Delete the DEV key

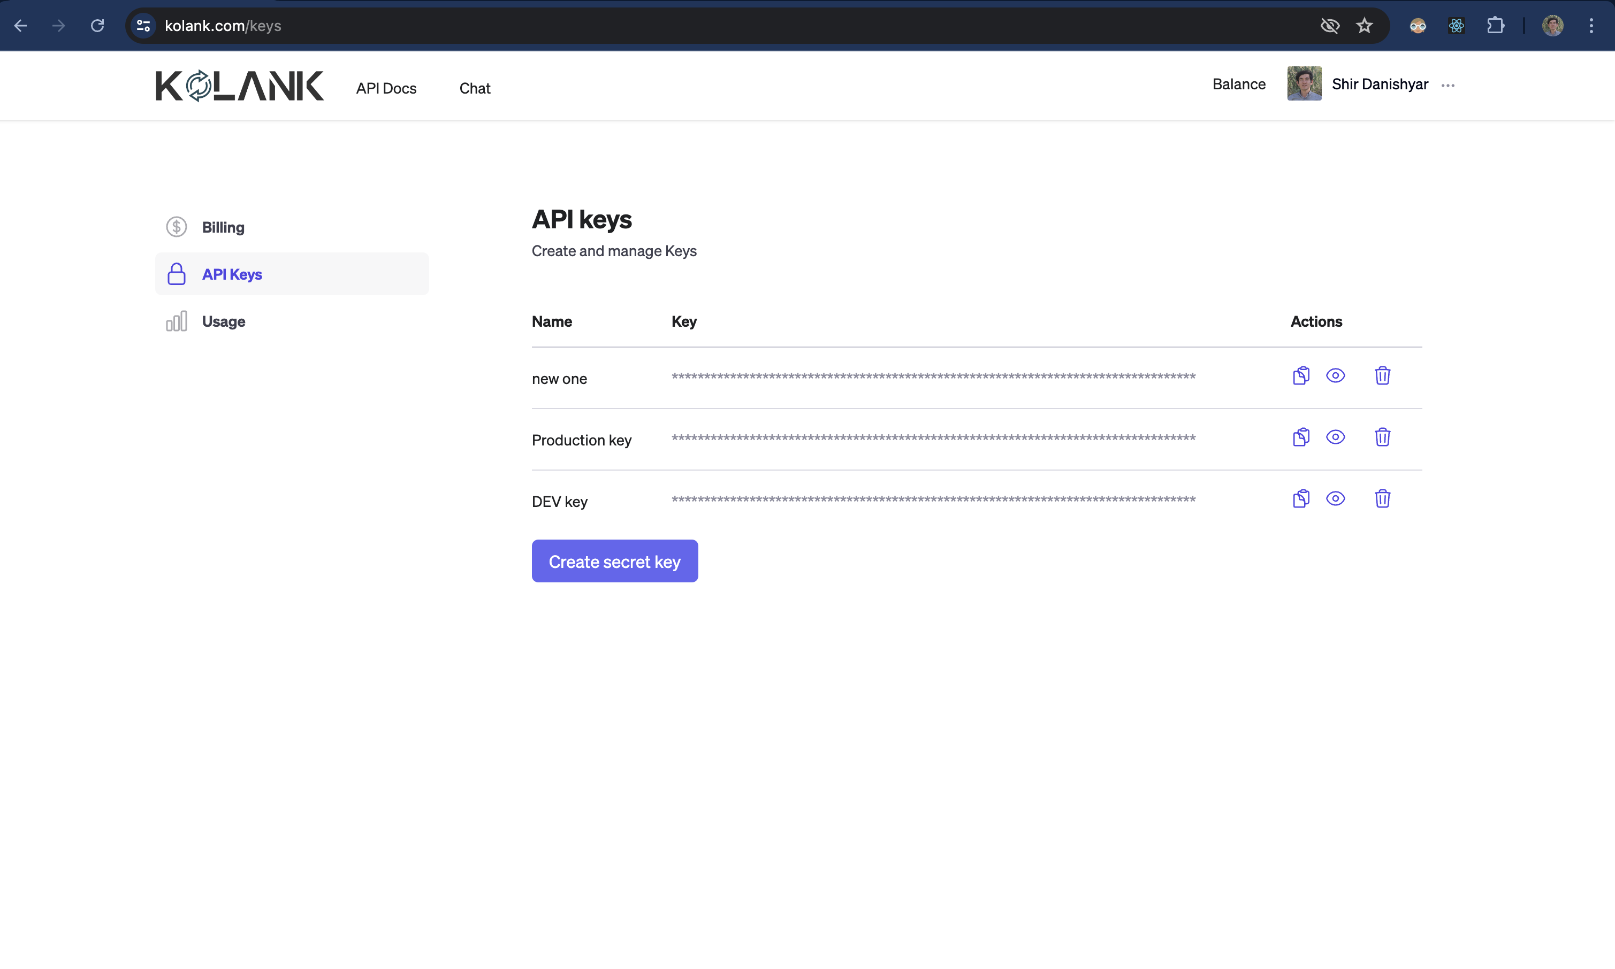point(1382,498)
